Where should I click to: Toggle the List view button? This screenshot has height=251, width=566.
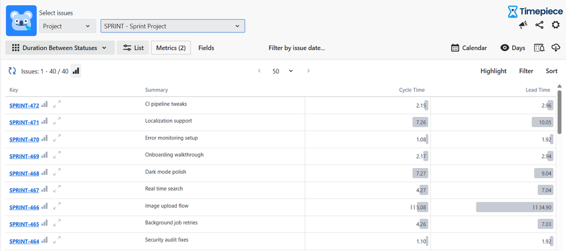coord(133,48)
